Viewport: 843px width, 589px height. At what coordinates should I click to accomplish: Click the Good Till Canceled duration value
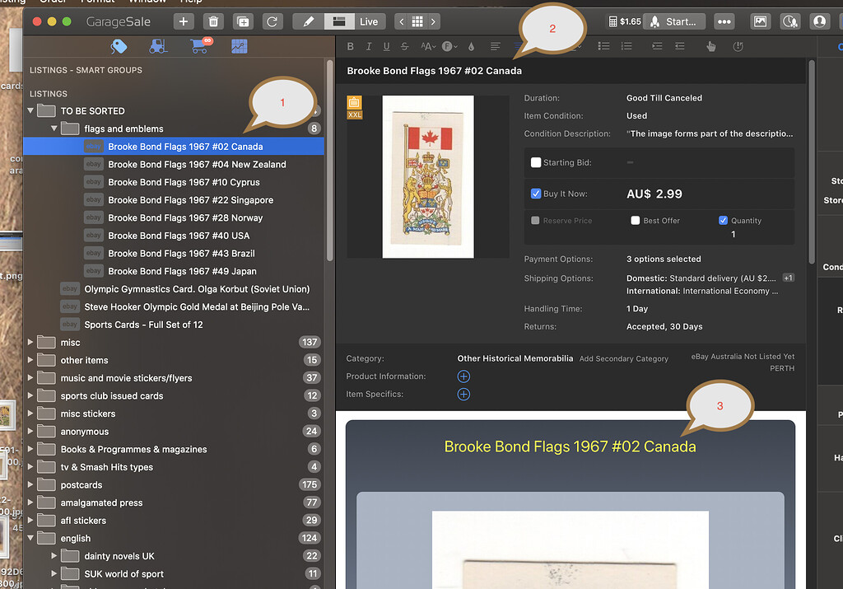tap(664, 98)
